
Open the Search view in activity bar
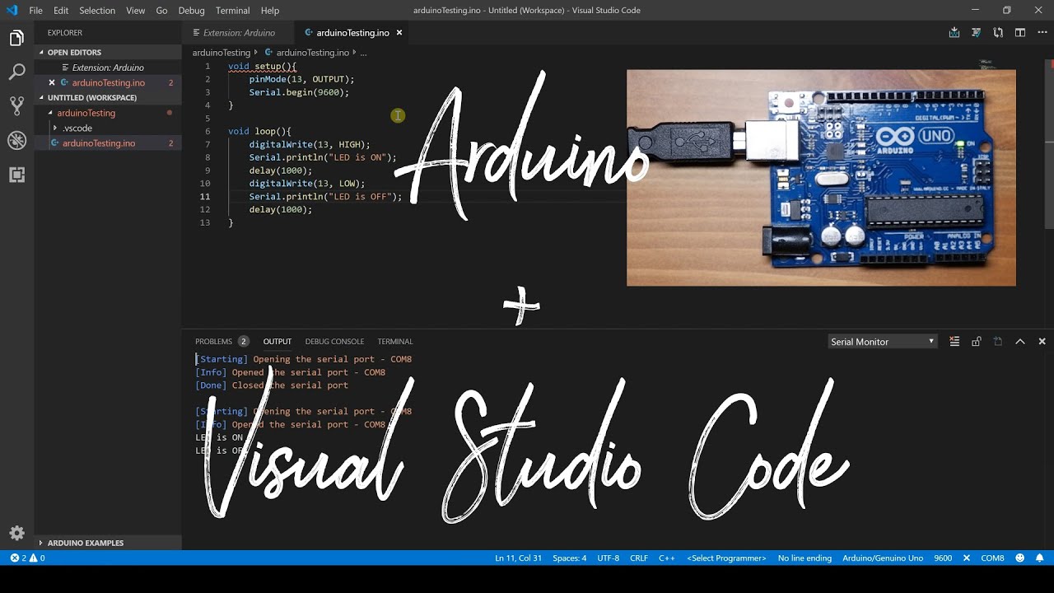click(x=16, y=72)
